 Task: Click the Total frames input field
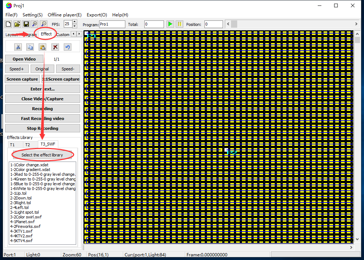click(x=154, y=24)
